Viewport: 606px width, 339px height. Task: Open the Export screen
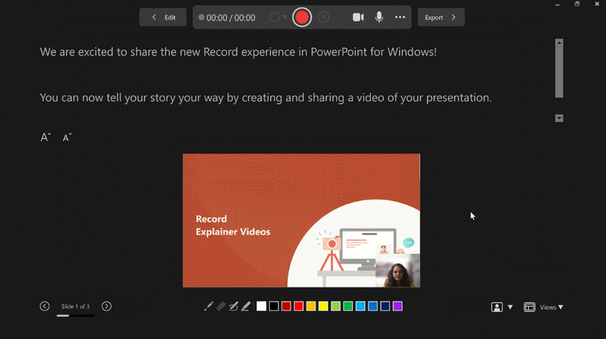tap(441, 18)
